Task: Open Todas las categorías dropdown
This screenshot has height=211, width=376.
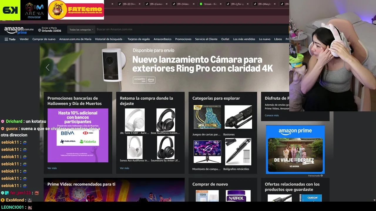Action: click(81, 30)
